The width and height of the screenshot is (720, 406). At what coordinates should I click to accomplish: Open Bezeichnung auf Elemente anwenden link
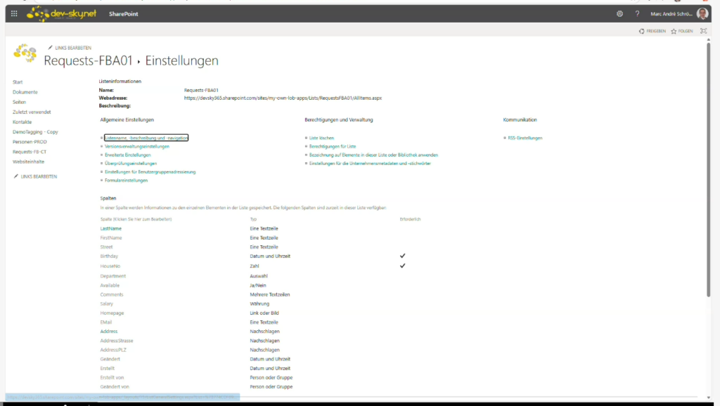373,155
